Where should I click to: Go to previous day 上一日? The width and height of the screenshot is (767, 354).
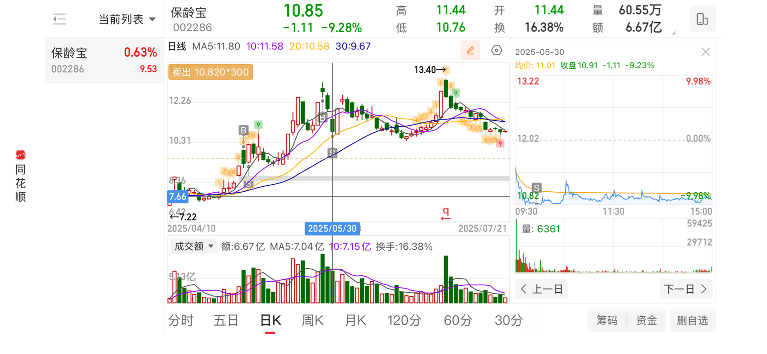click(542, 289)
